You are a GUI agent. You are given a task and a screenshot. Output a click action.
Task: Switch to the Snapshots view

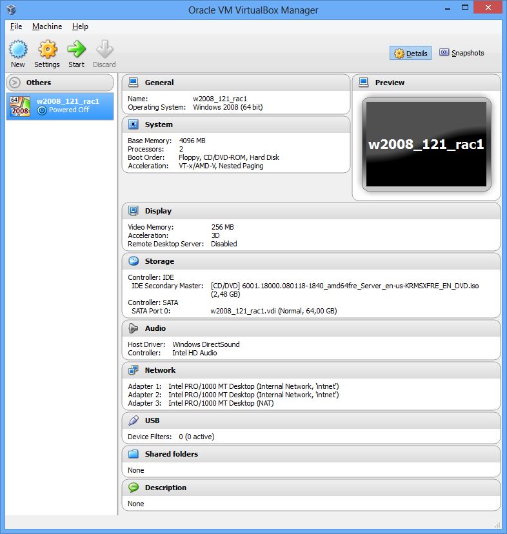click(x=462, y=53)
